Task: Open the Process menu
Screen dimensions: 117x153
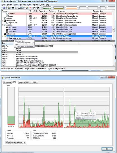Action: pyautogui.click(x=23, y=5)
